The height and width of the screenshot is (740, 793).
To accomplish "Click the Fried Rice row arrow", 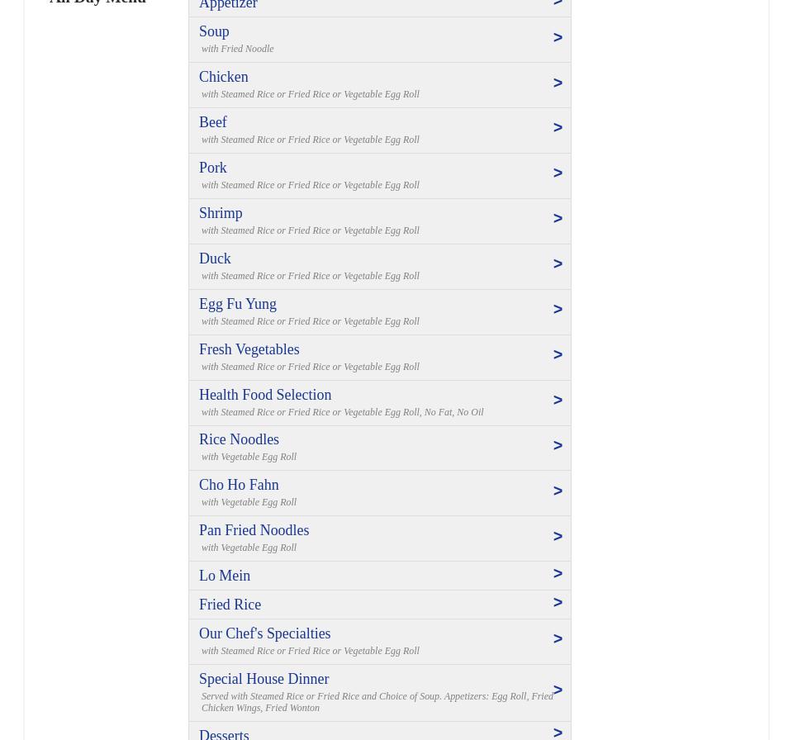I will click(x=558, y=603).
